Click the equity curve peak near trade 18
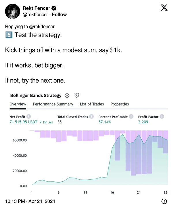Viewport: 173px width, 210px height. 123,134
